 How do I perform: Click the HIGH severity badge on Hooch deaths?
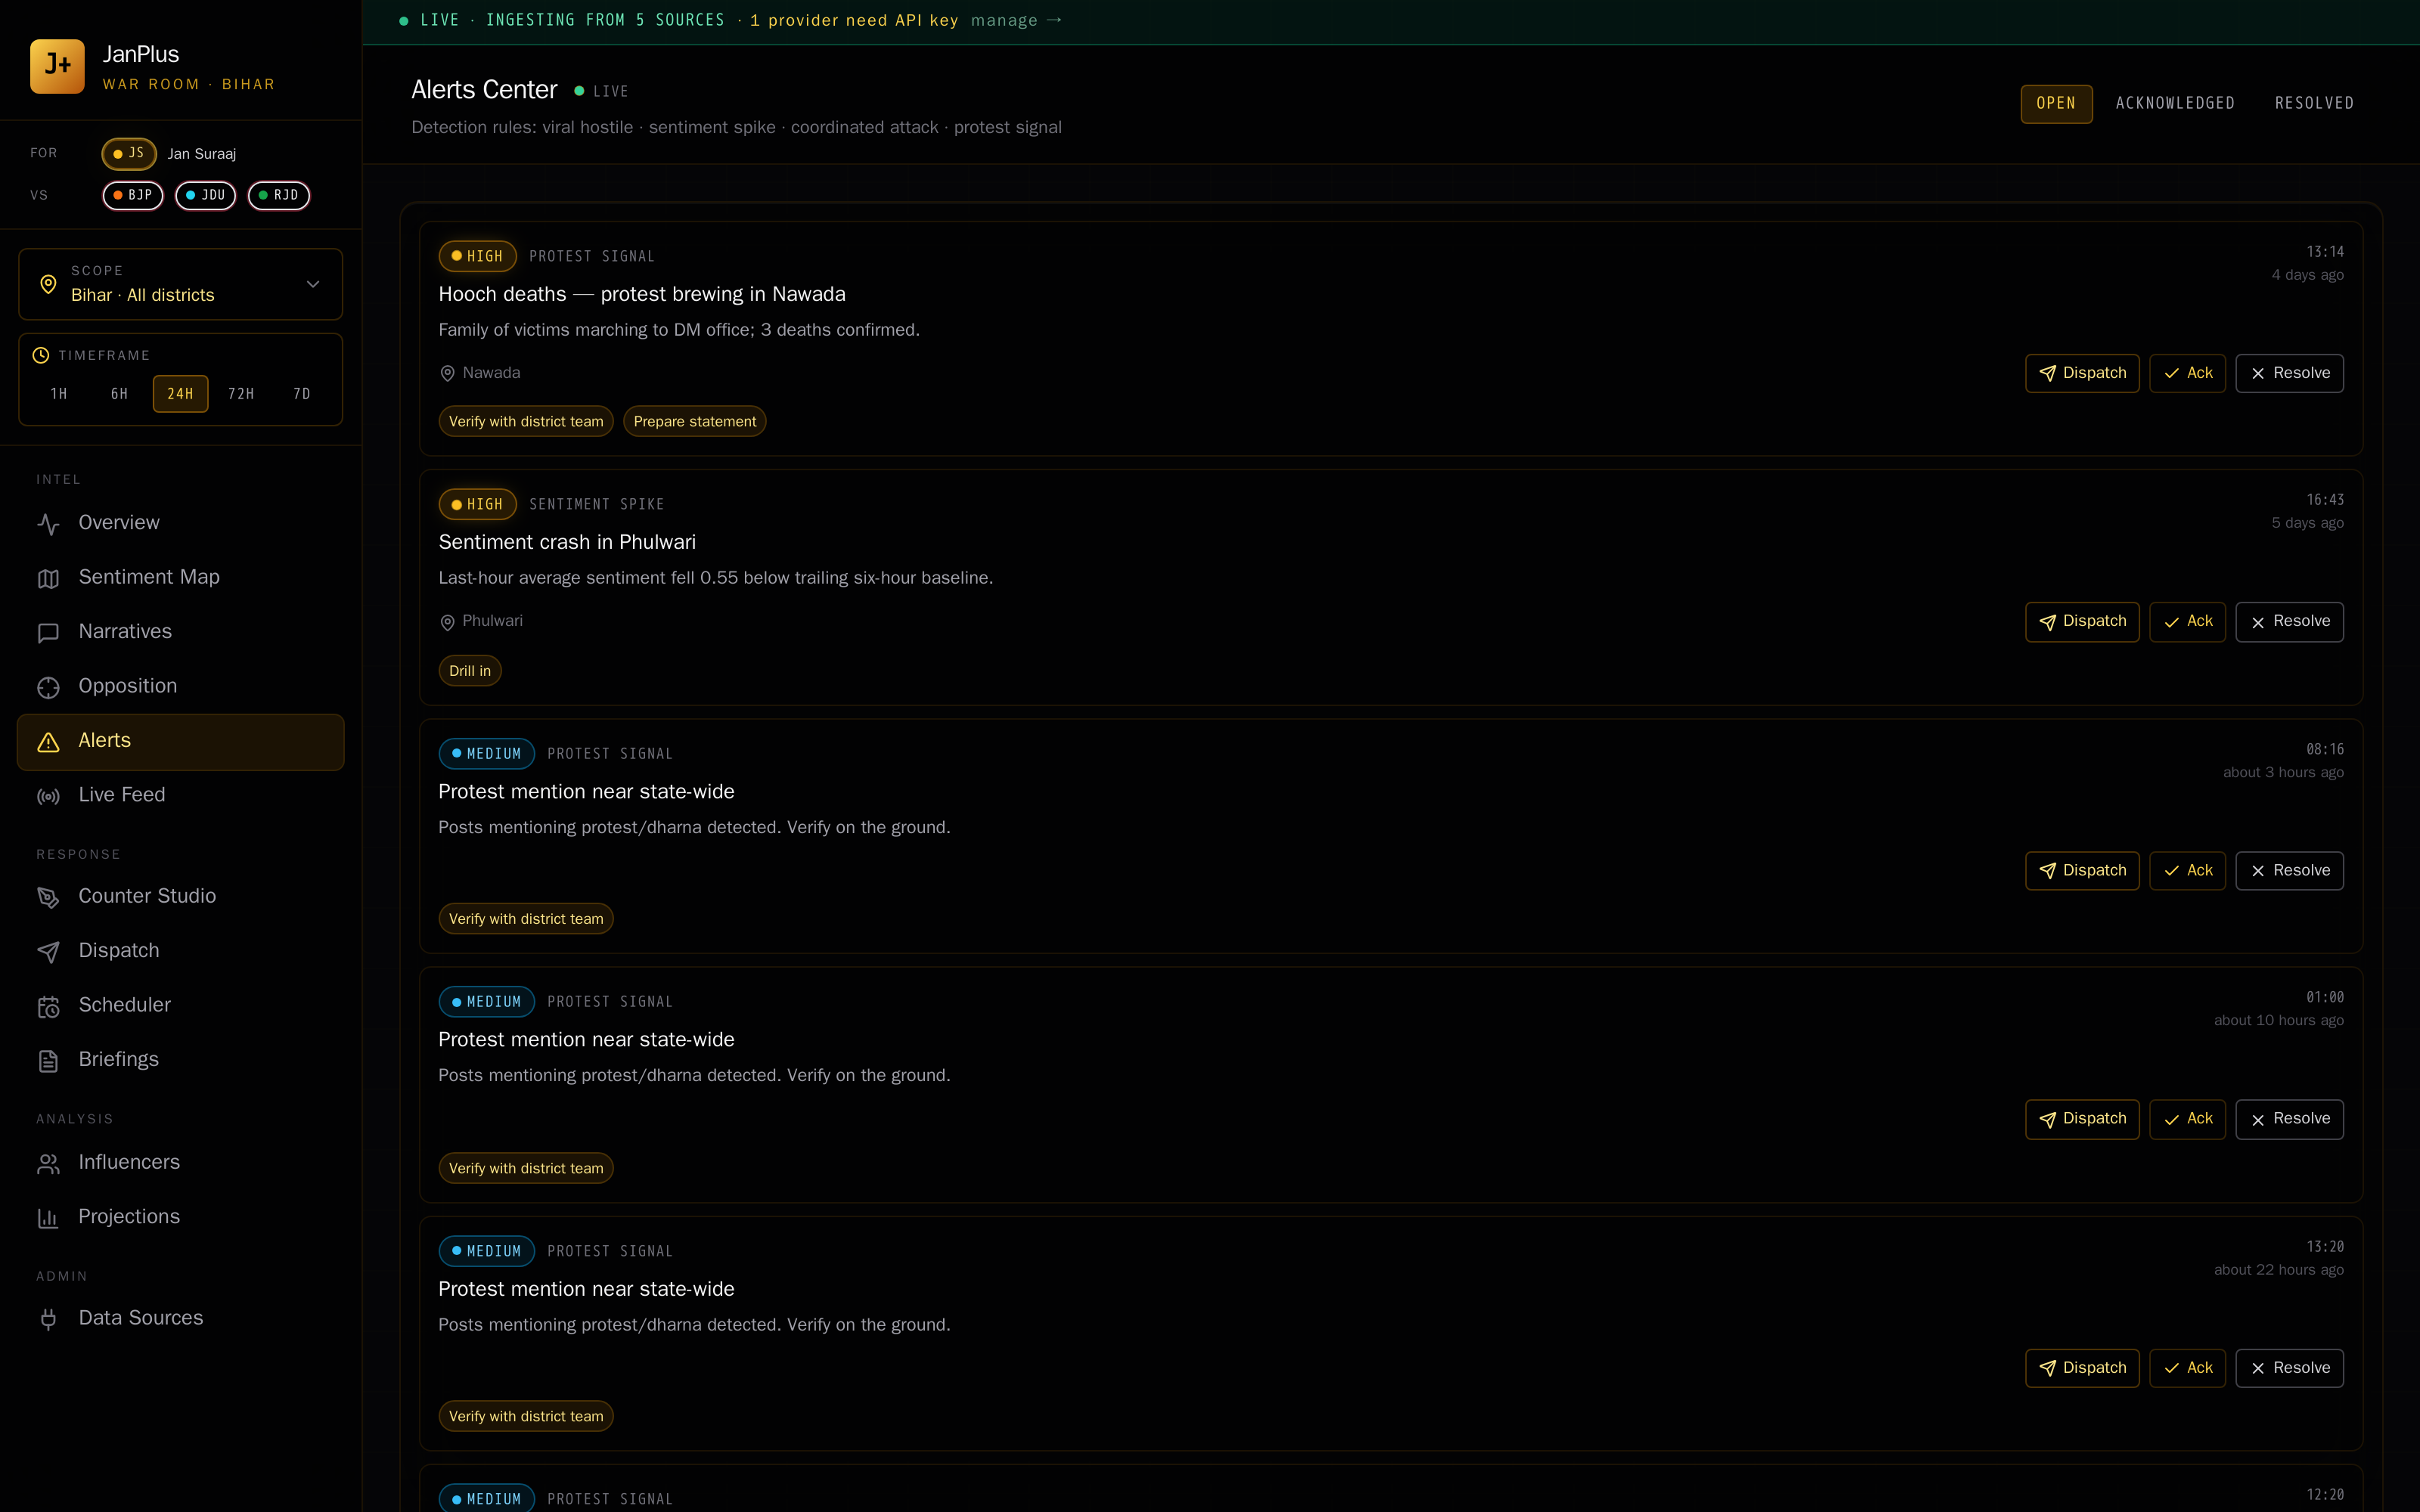pos(477,256)
